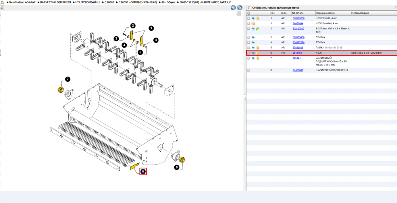Viewport: 397px width, 203px height.
Task: Go to next diagram with right arrow
Action: pyautogui.click(x=239, y=8)
